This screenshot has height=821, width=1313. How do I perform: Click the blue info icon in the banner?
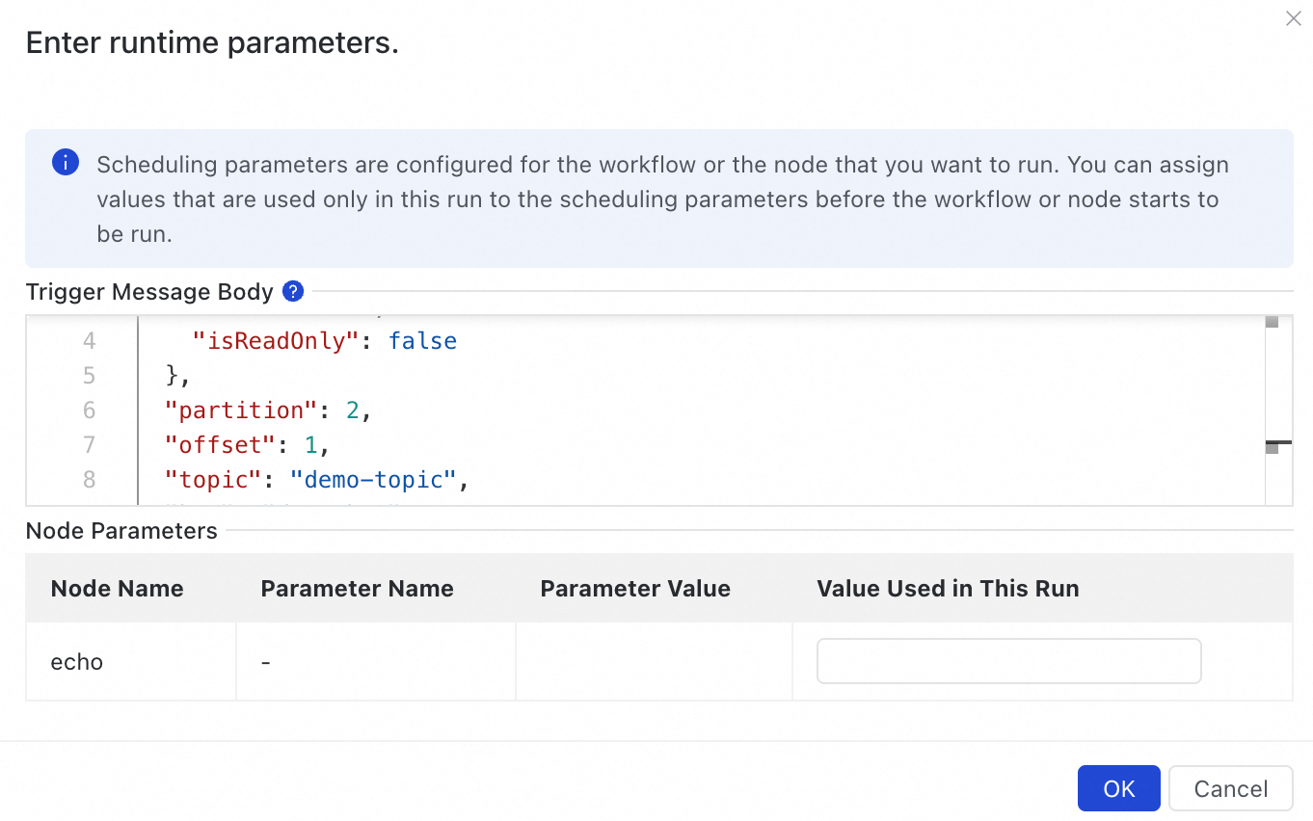pos(65,163)
